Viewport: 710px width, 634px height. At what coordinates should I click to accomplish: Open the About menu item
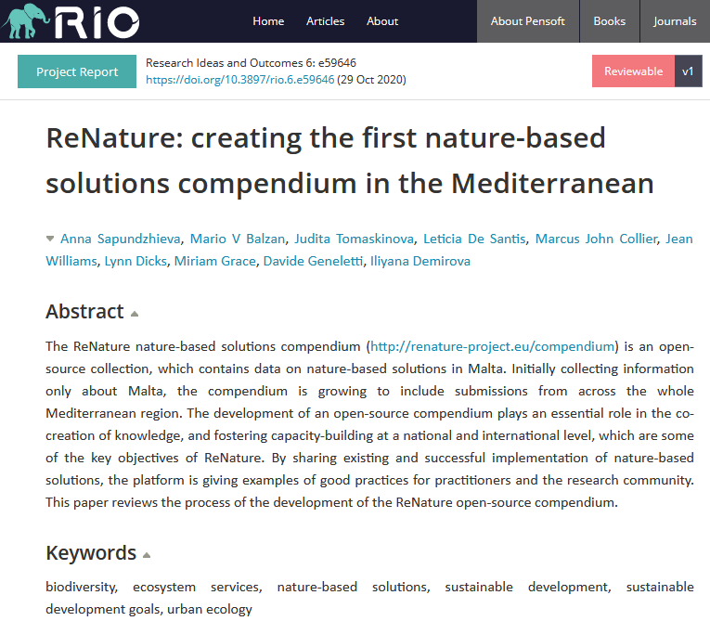(x=382, y=21)
